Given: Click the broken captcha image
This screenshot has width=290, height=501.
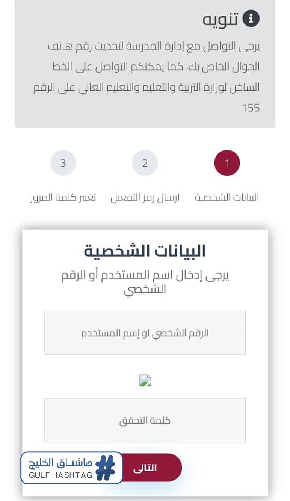Looking at the screenshot, I should tap(145, 380).
